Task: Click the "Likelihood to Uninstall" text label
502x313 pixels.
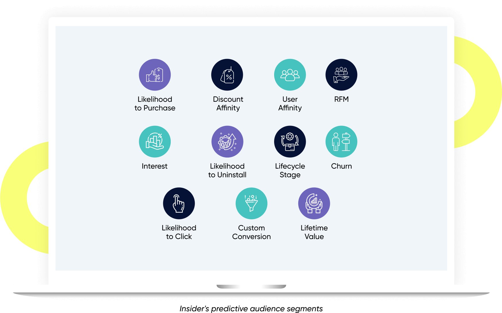Action: (x=227, y=170)
